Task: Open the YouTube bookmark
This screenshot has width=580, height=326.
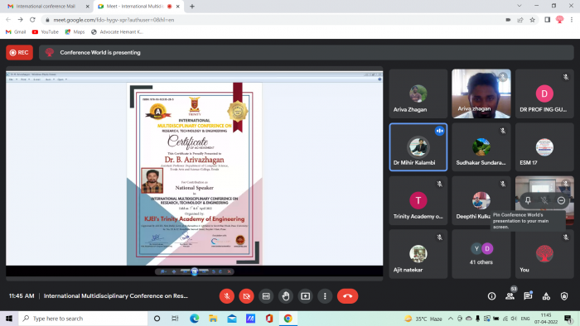Action: pyautogui.click(x=46, y=32)
